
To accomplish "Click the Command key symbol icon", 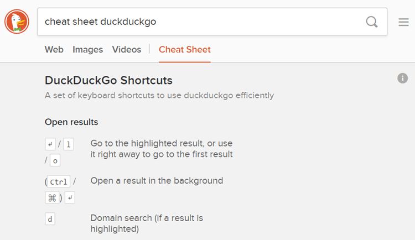I will point(54,197).
